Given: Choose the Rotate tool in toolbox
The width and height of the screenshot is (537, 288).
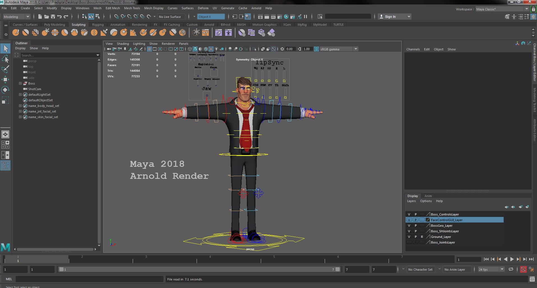Looking at the screenshot, I should point(5,90).
